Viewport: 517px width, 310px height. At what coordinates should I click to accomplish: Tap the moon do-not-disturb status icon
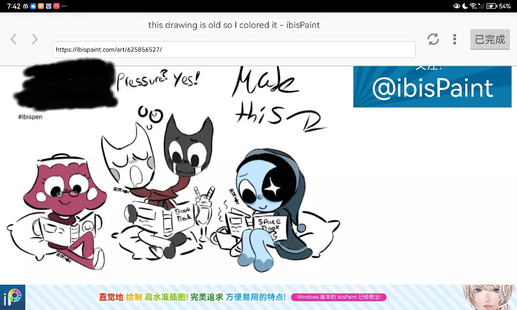tap(465, 6)
